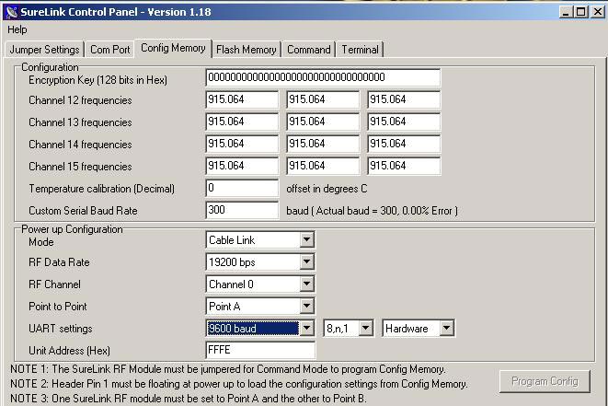The height and width of the screenshot is (406, 608).
Task: Expand the RF Channel dropdown arrow
Action: point(306,284)
